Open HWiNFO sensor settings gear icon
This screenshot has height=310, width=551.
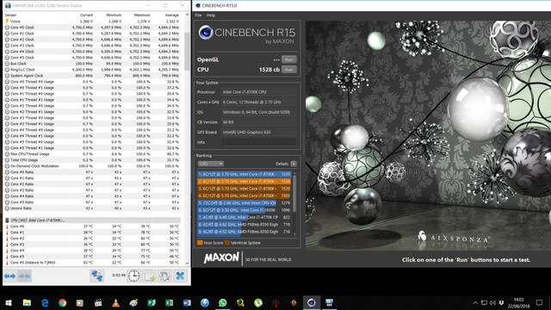click(164, 276)
